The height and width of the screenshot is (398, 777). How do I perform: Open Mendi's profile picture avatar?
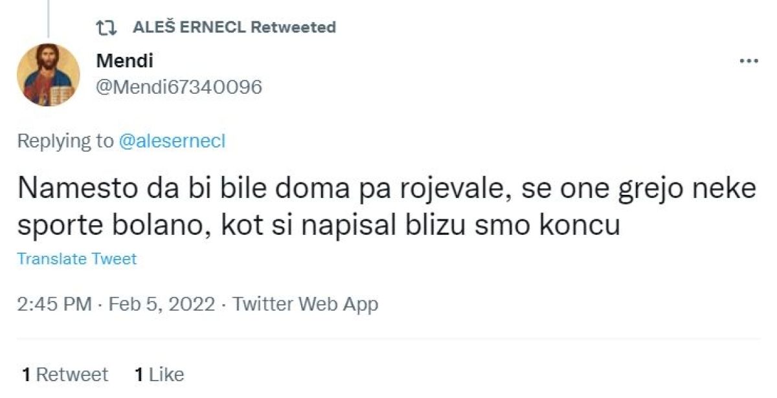click(48, 75)
